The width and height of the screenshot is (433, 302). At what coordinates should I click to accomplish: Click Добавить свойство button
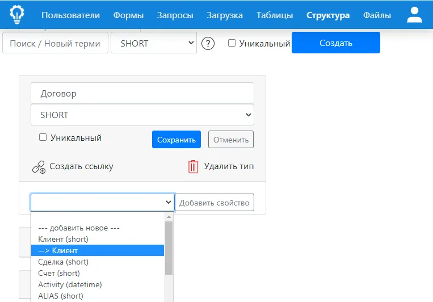(x=215, y=203)
